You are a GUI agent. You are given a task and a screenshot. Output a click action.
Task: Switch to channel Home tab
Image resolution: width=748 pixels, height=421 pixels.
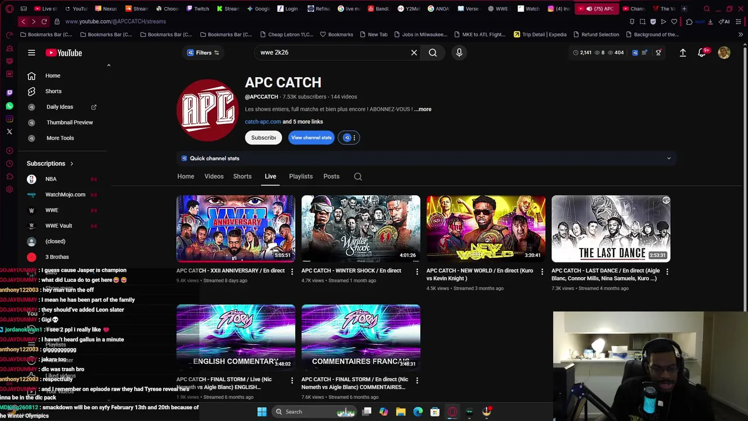point(186,177)
